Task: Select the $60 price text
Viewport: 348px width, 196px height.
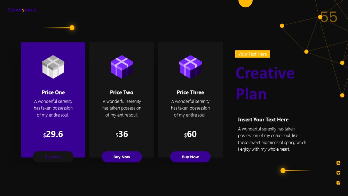Action: [190, 134]
